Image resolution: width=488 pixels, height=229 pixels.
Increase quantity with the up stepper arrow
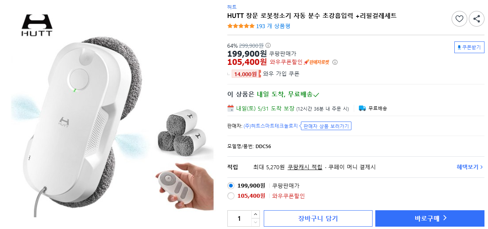click(256, 214)
